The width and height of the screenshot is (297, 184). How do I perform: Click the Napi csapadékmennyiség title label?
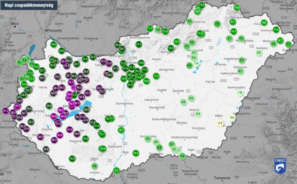pyautogui.click(x=29, y=5)
